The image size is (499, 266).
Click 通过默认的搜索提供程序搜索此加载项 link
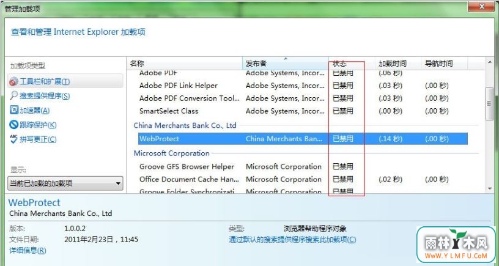tap(292, 240)
